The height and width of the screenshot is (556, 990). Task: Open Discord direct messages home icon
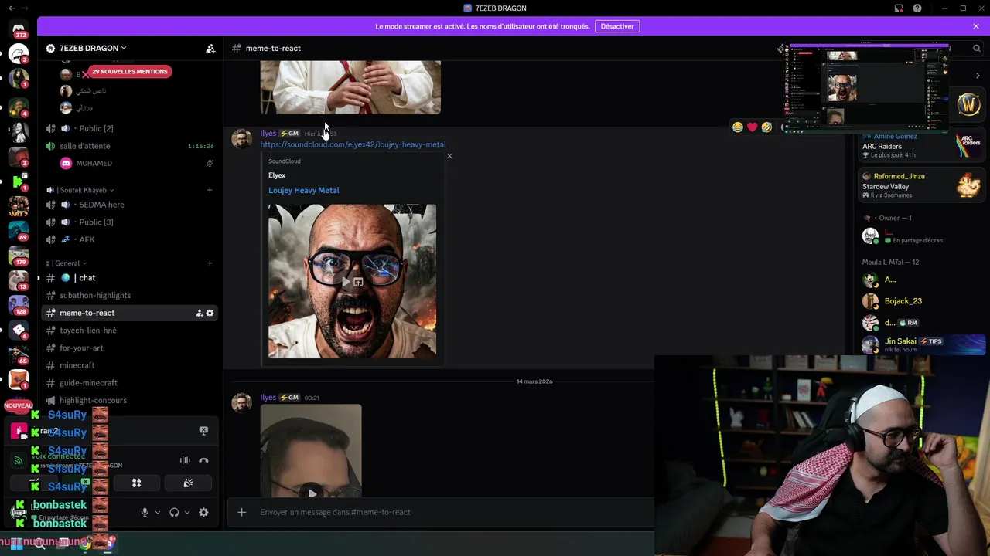point(19,29)
